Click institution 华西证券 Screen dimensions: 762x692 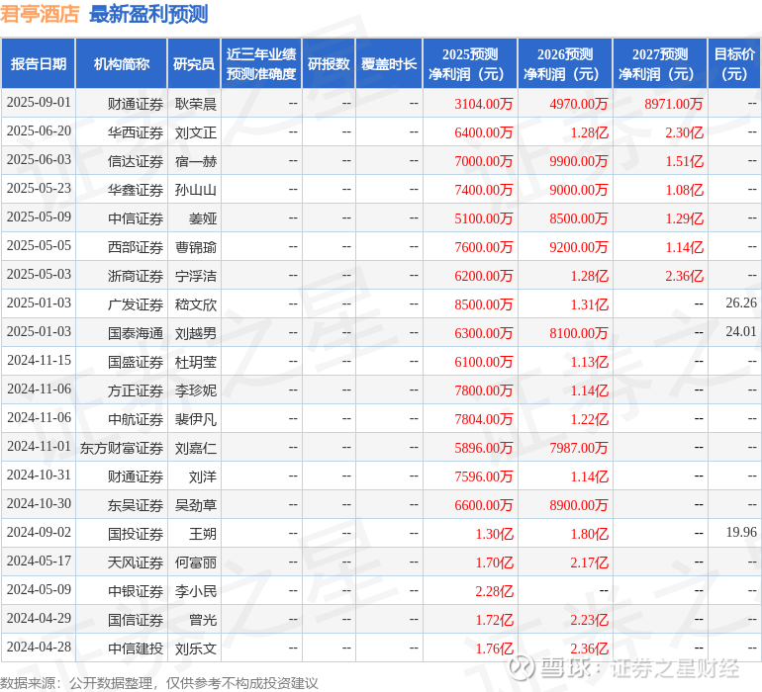(136, 132)
